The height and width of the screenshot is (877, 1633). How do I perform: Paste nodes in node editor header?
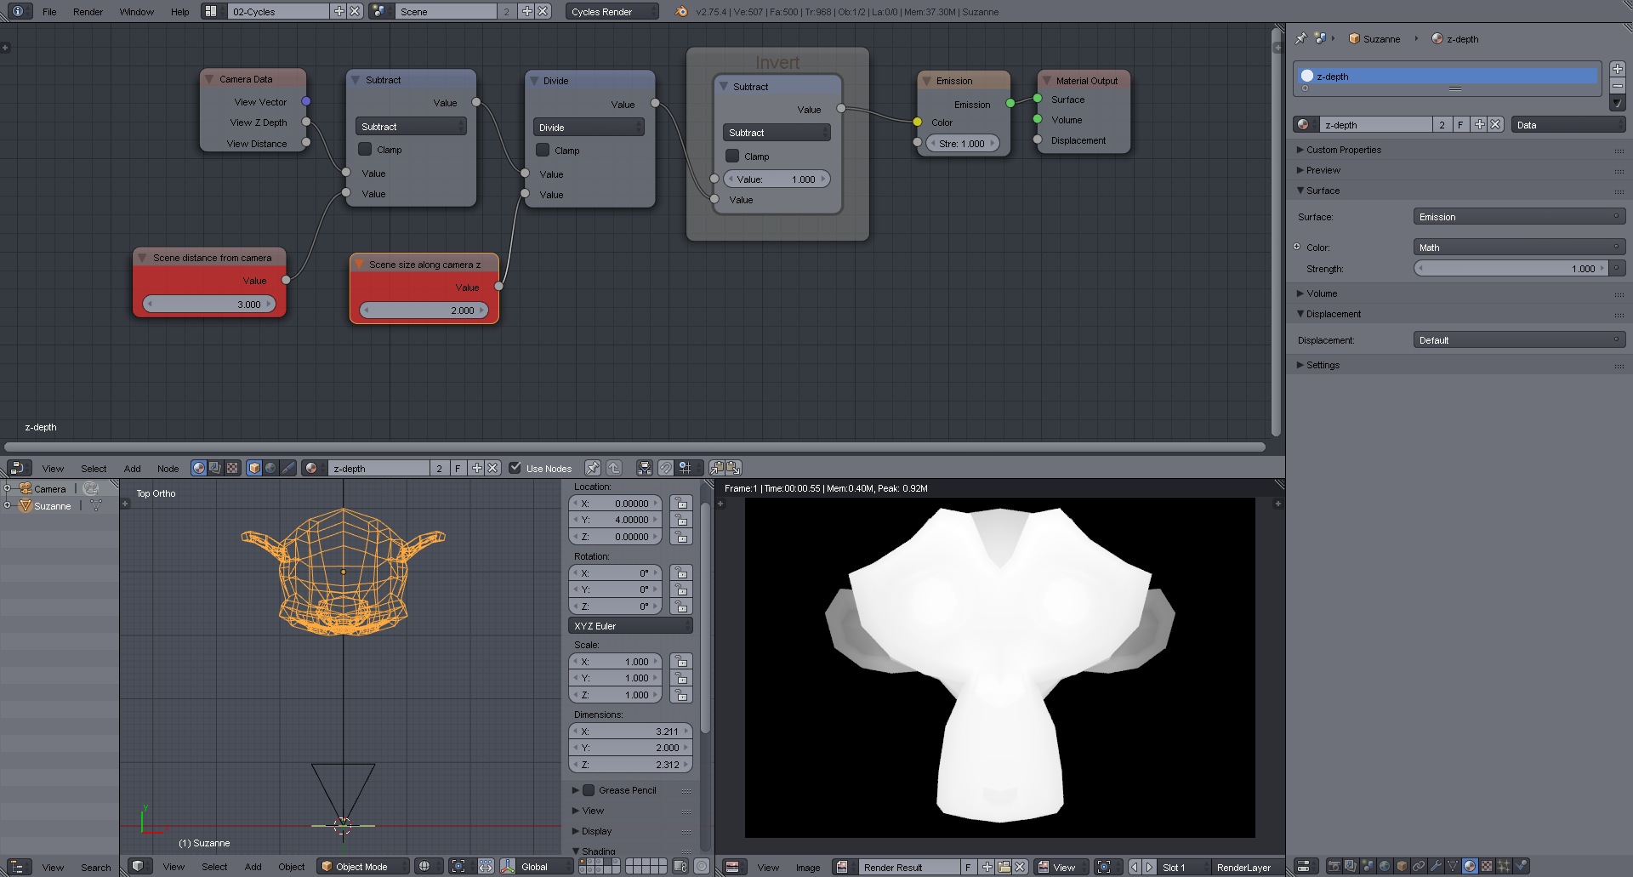(733, 468)
